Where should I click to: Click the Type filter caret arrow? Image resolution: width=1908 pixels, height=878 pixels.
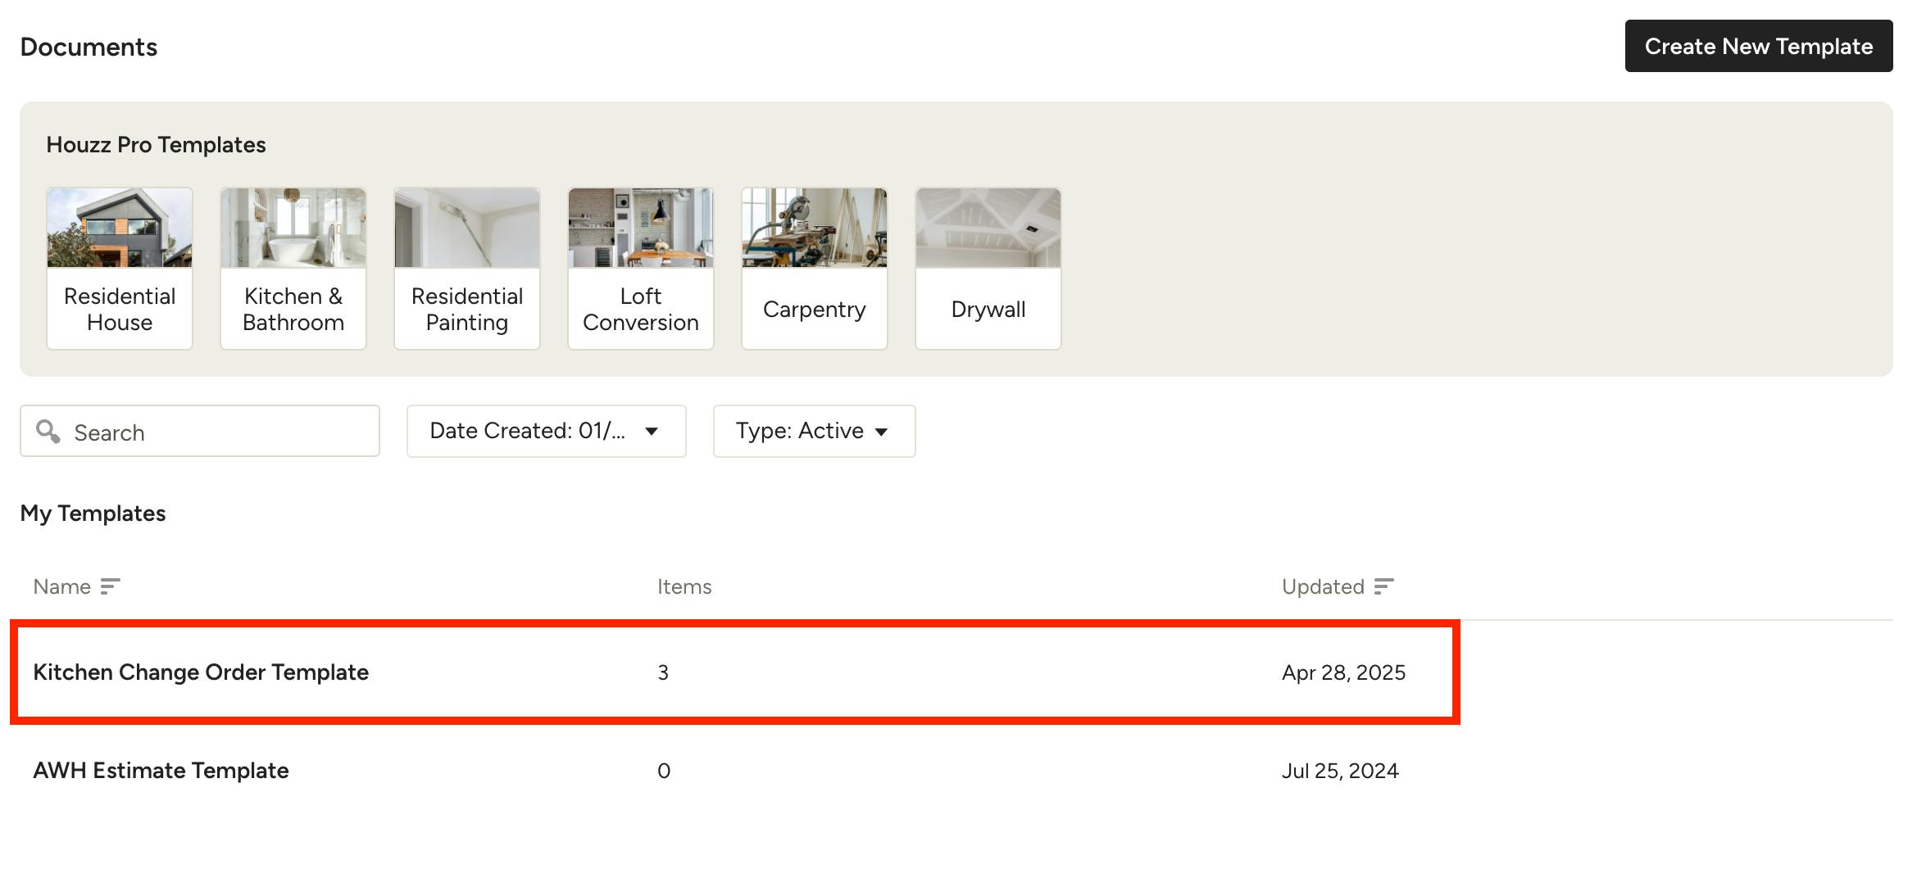click(882, 432)
